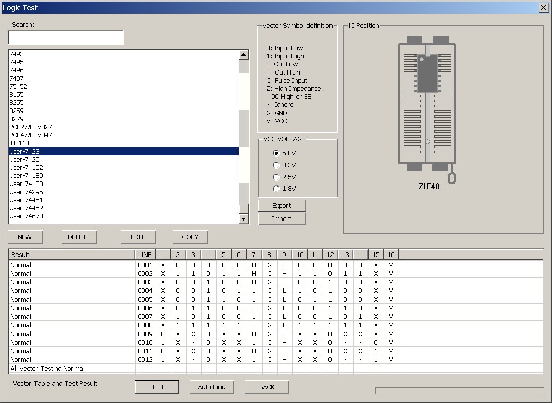Click the ZIF40 socket IC position image
552x403 pixels.
(428, 104)
